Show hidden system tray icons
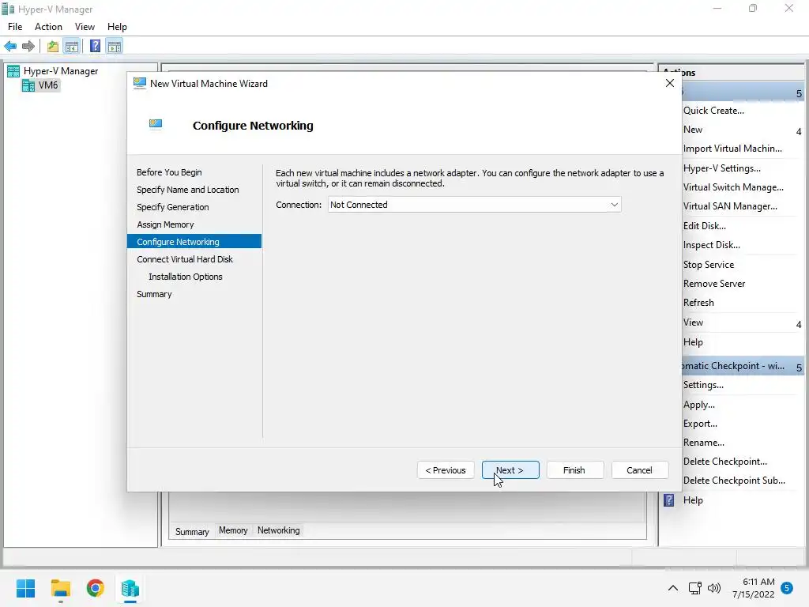 pos(673,588)
